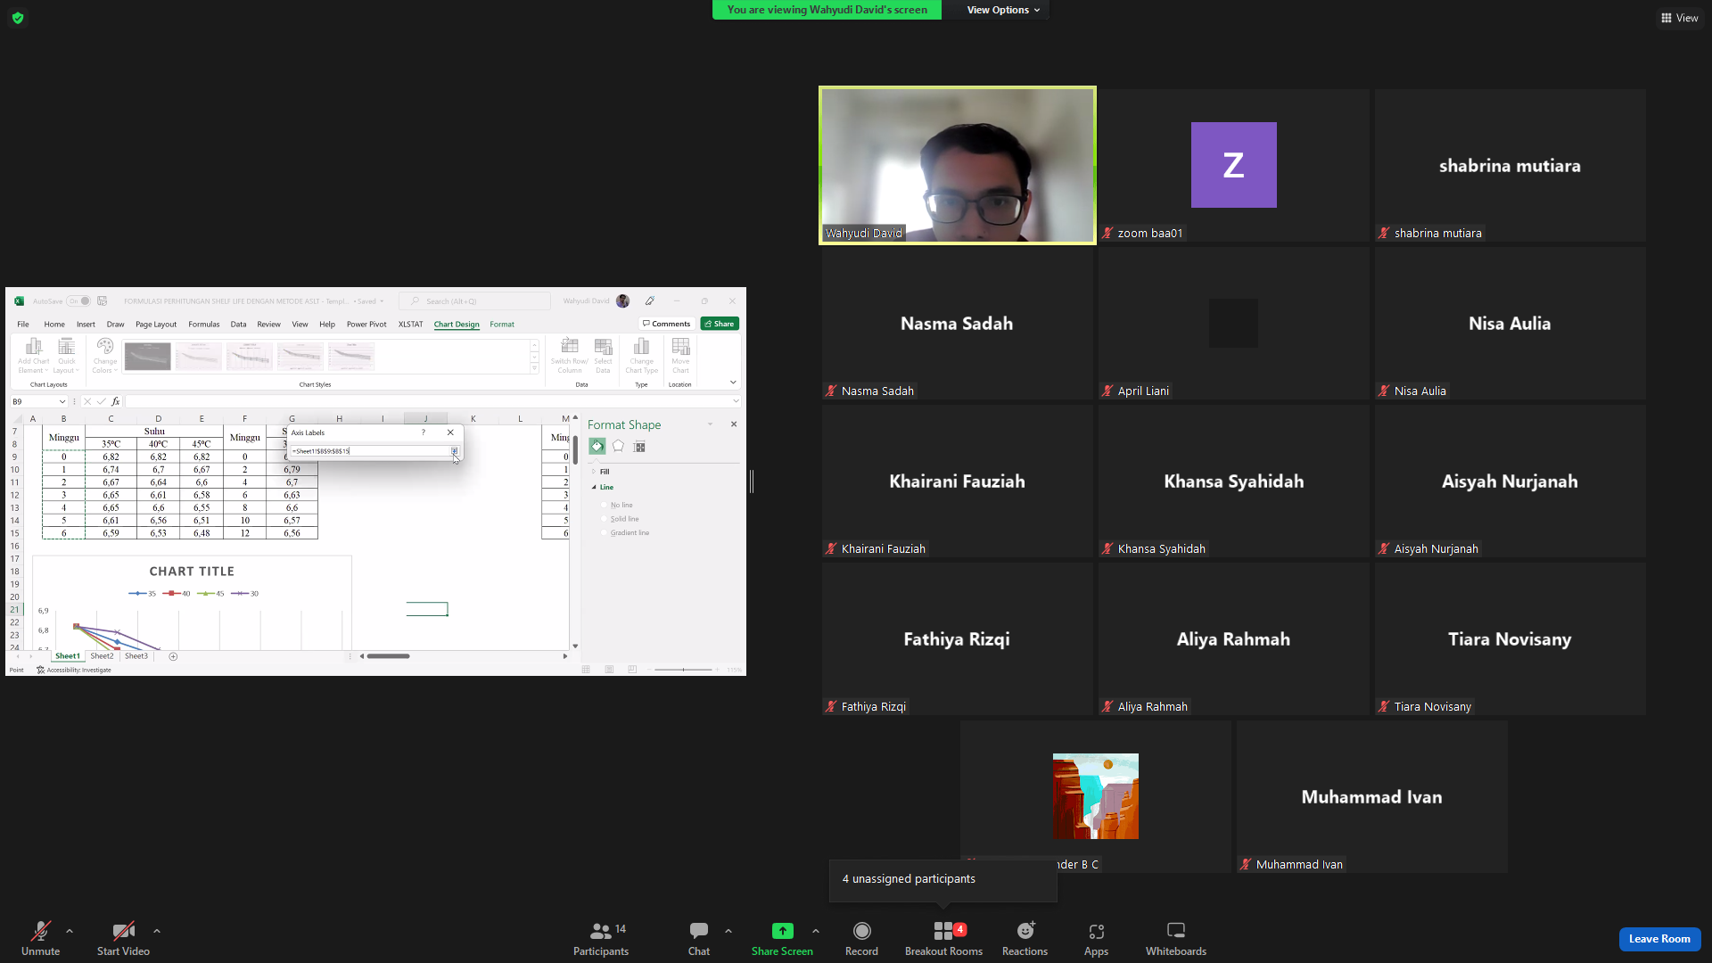
Task: Open Breakout Rooms
Action: (943, 938)
